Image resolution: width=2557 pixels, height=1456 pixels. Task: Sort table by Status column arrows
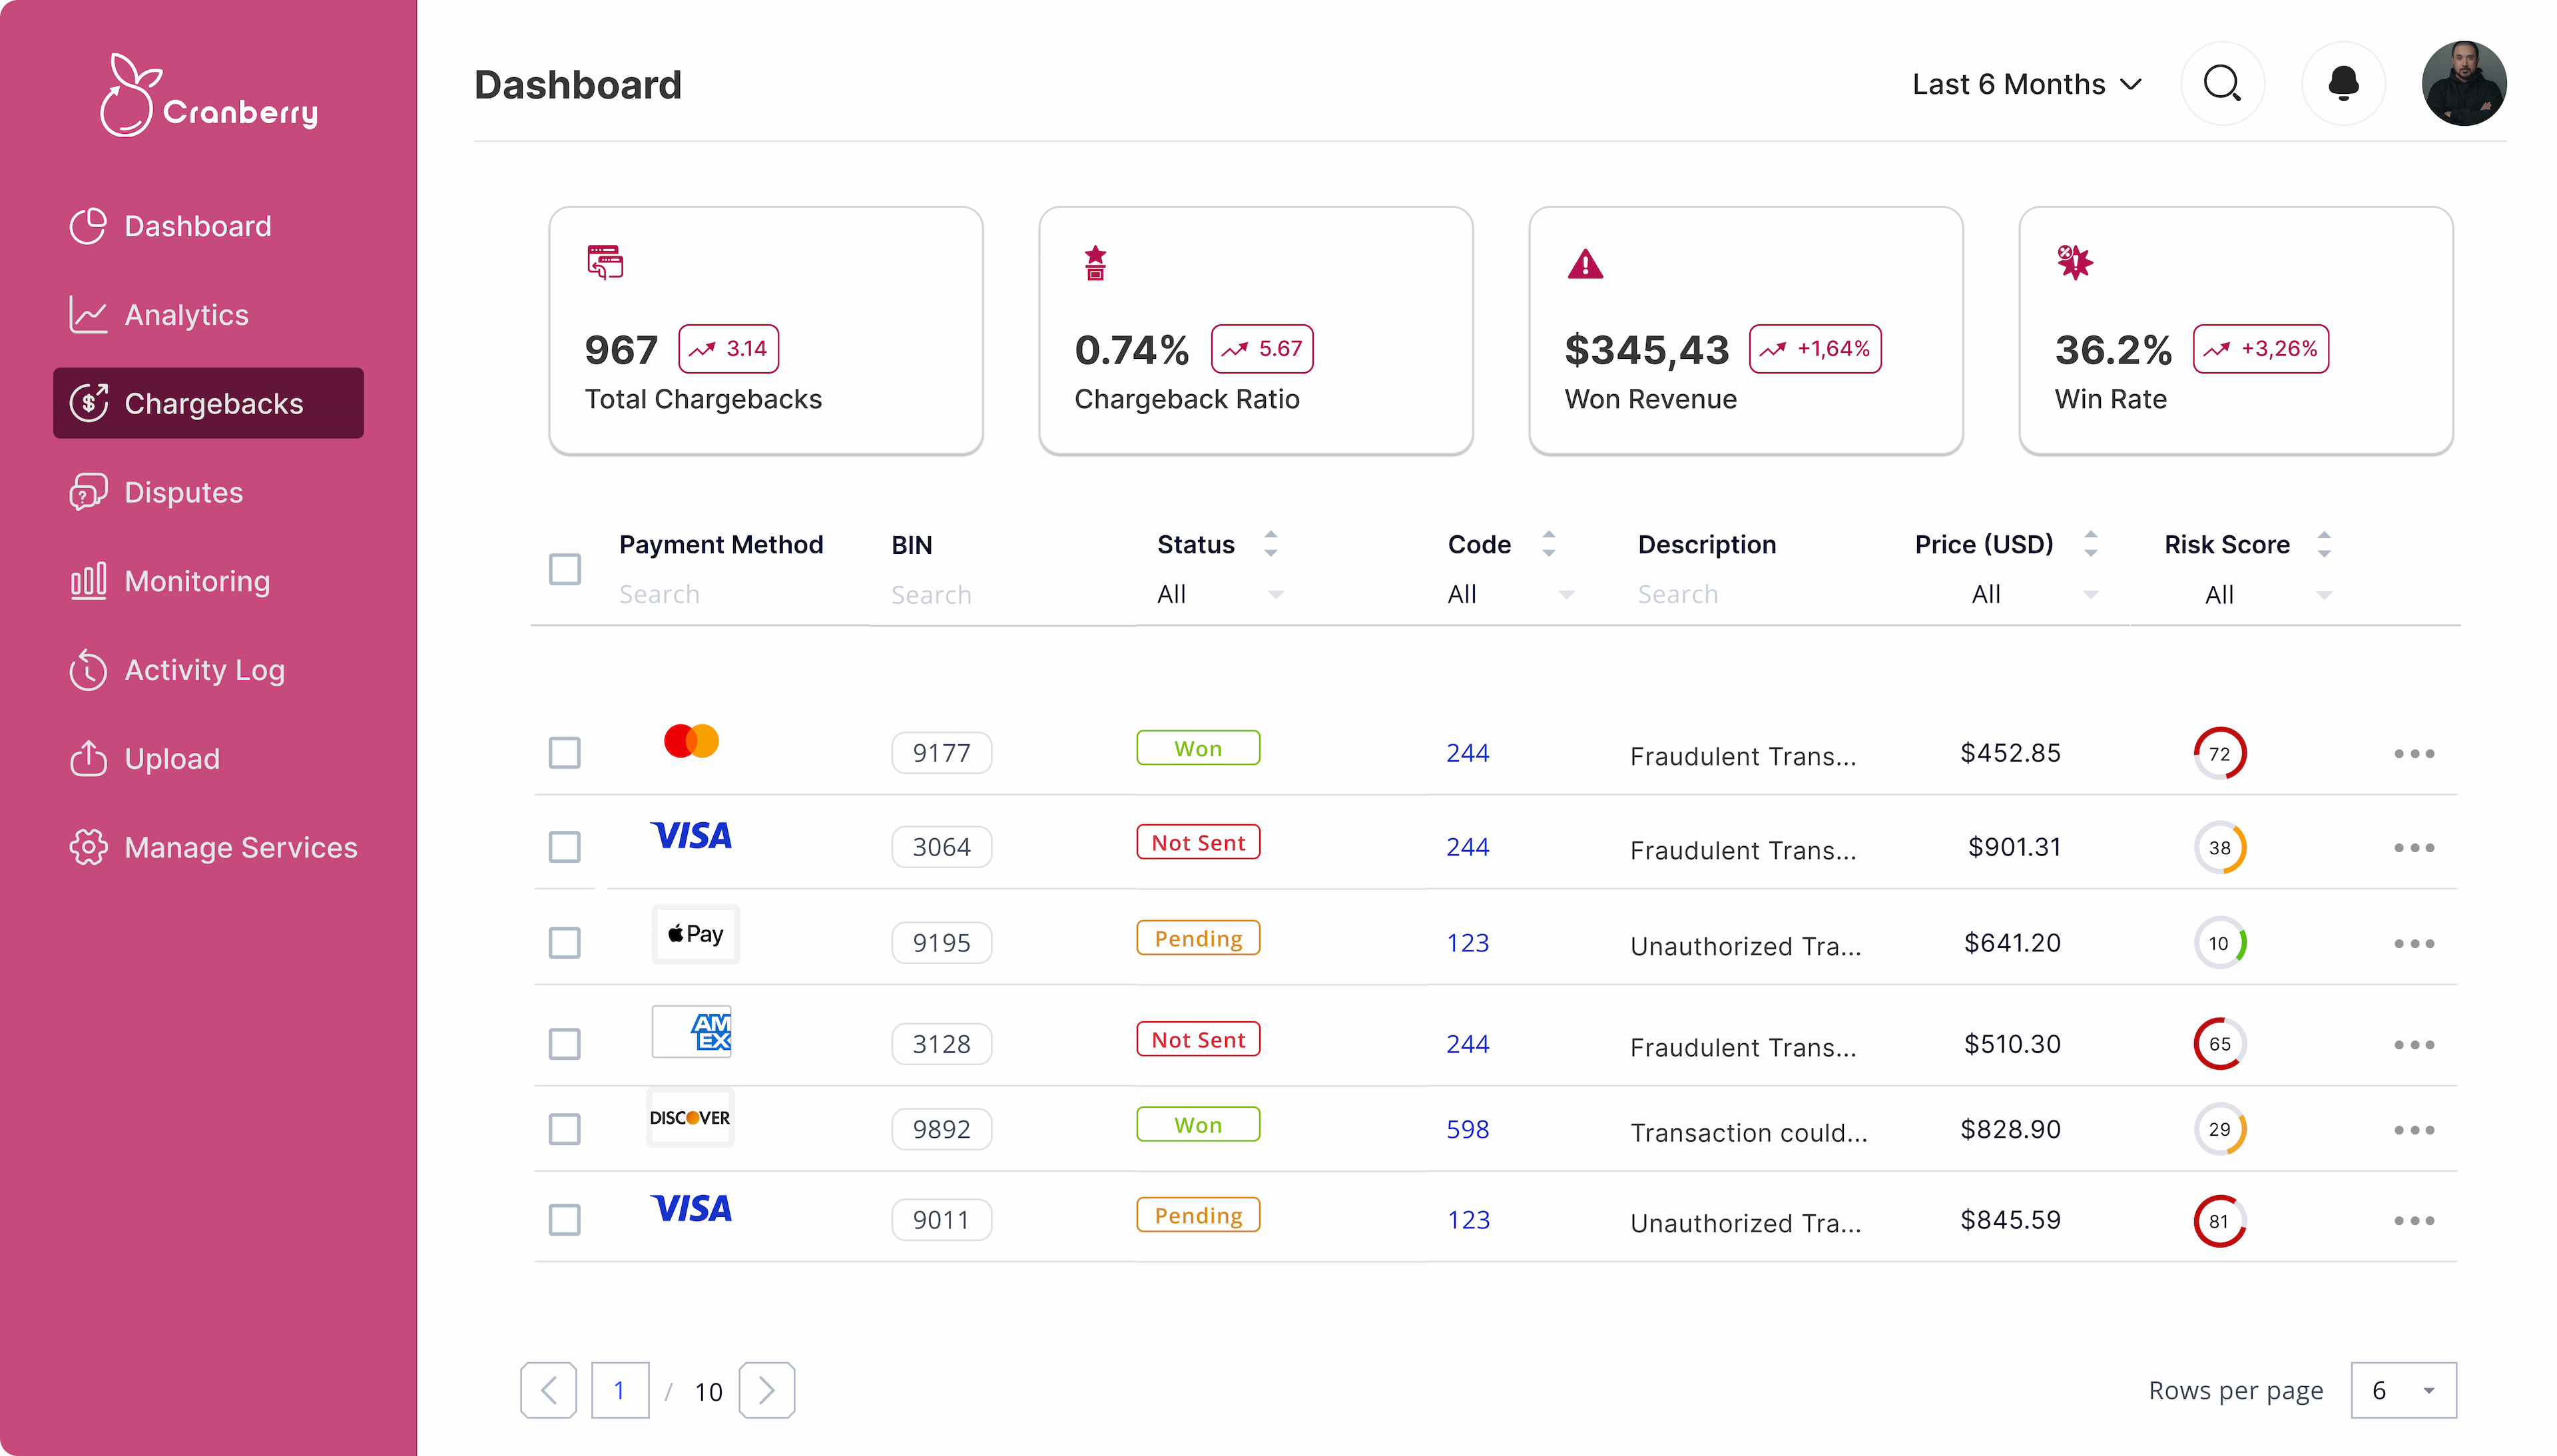tap(1271, 544)
